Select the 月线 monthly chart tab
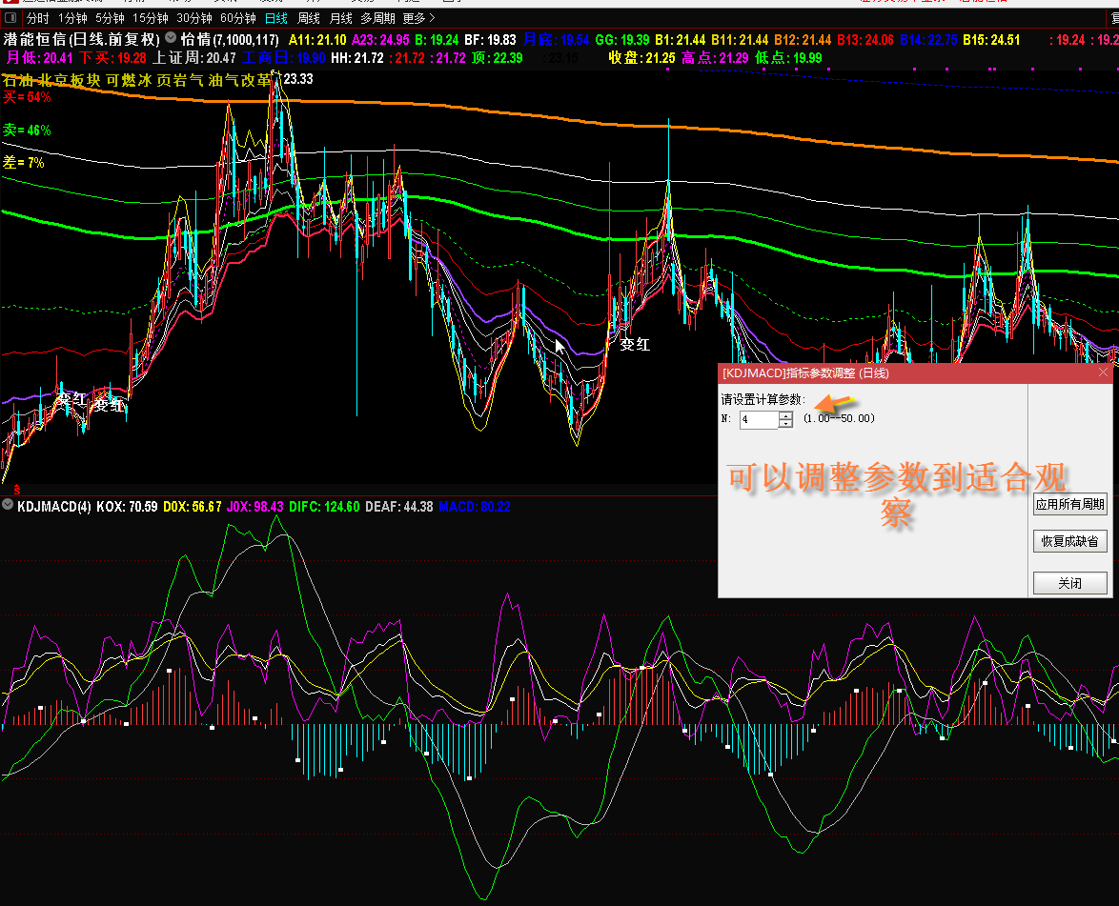Screen dimensions: 1119x906 coord(340,18)
